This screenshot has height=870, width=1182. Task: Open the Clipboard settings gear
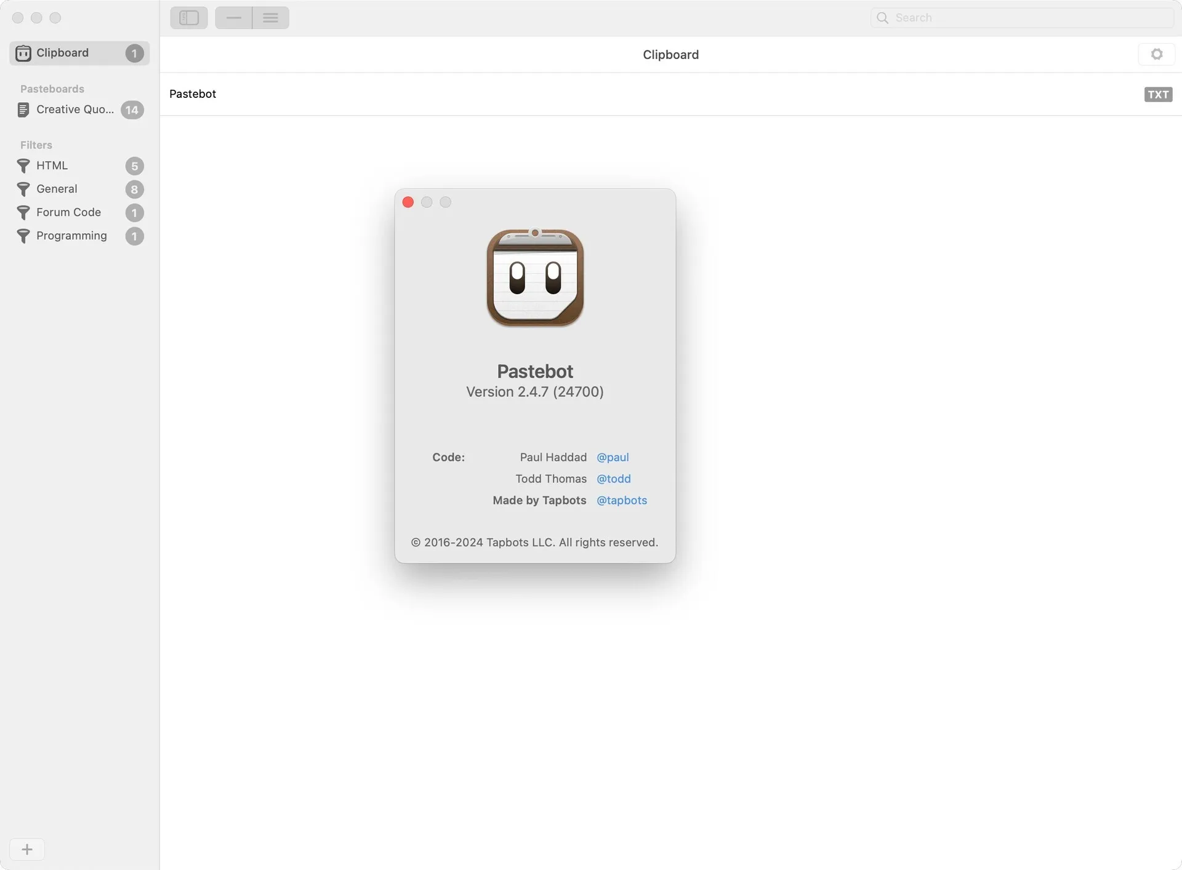1157,54
